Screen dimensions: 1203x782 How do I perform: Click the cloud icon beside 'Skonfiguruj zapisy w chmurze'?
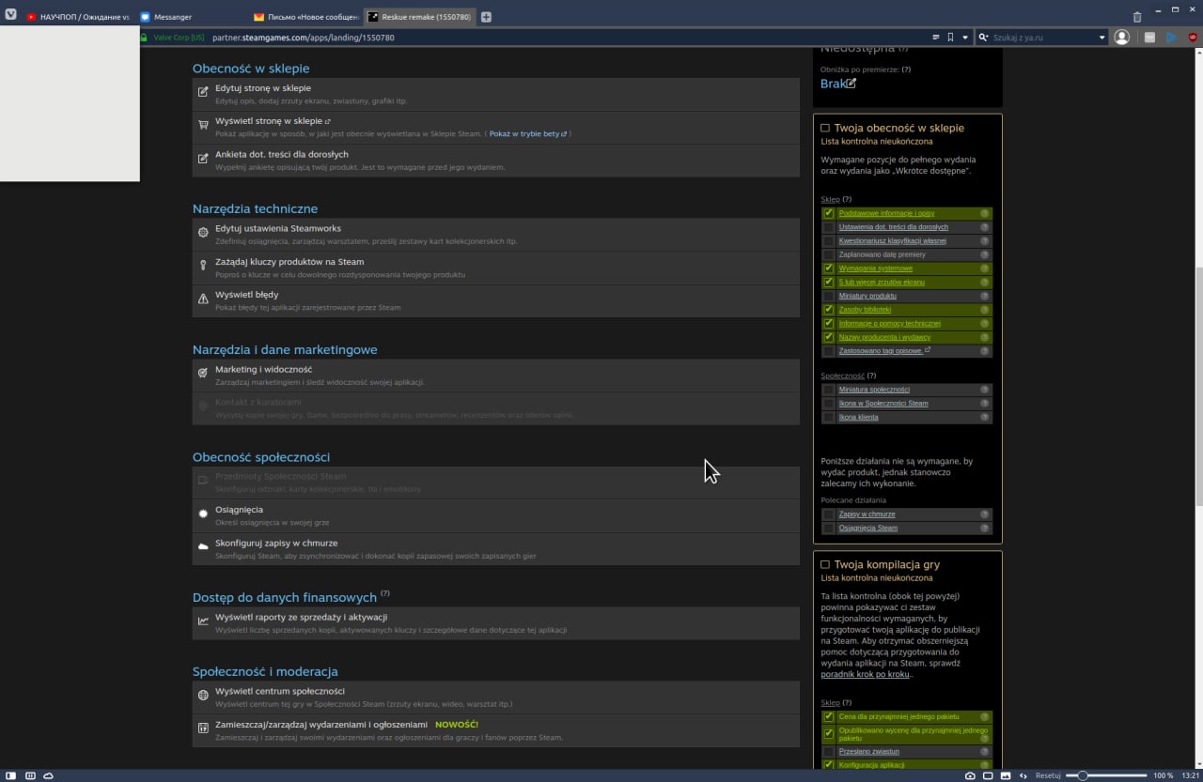203,546
